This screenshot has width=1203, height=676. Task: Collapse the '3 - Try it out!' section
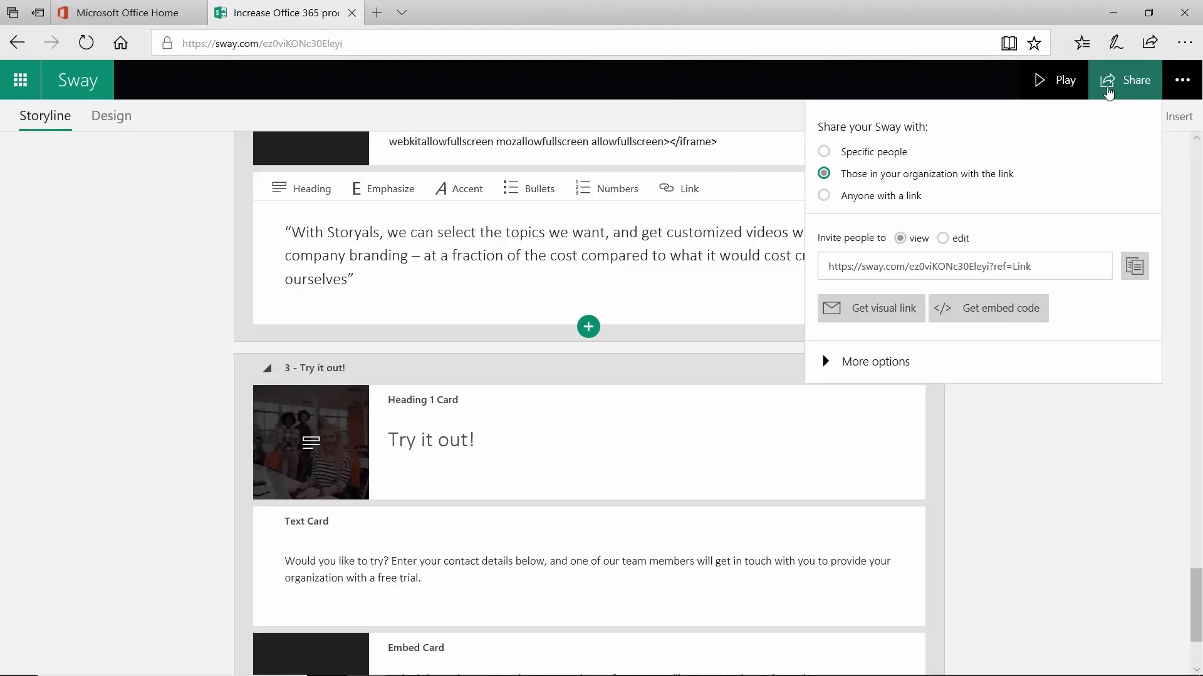pos(268,368)
